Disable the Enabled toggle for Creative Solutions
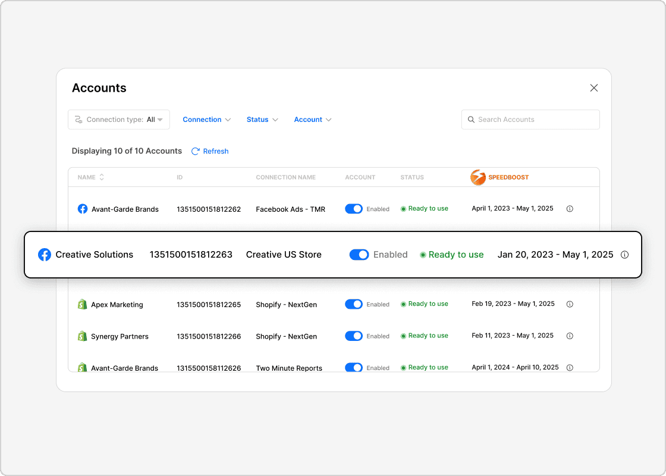Image resolution: width=666 pixels, height=476 pixels. 359,255
